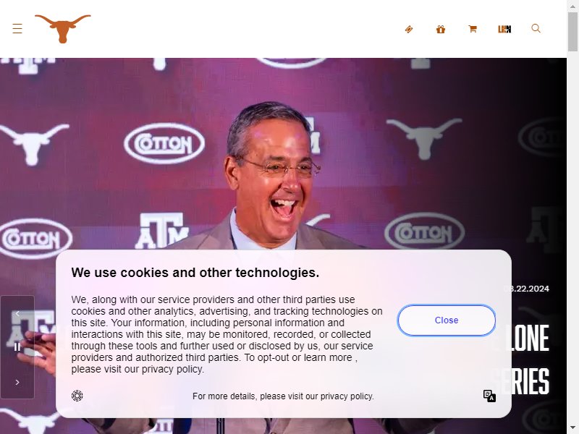
Task: Click the translate language icon
Action: point(490,396)
